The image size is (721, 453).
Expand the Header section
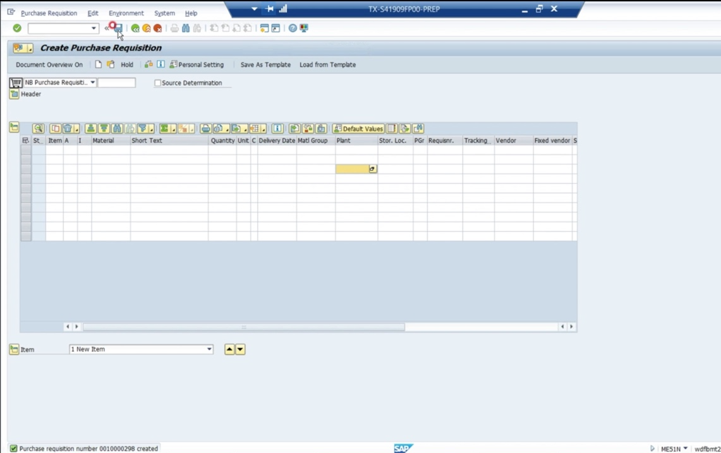point(15,94)
